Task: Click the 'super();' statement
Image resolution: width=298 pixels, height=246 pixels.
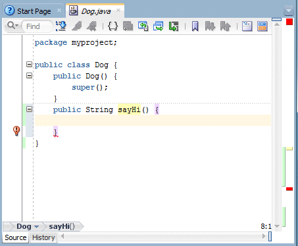Action: coord(89,87)
